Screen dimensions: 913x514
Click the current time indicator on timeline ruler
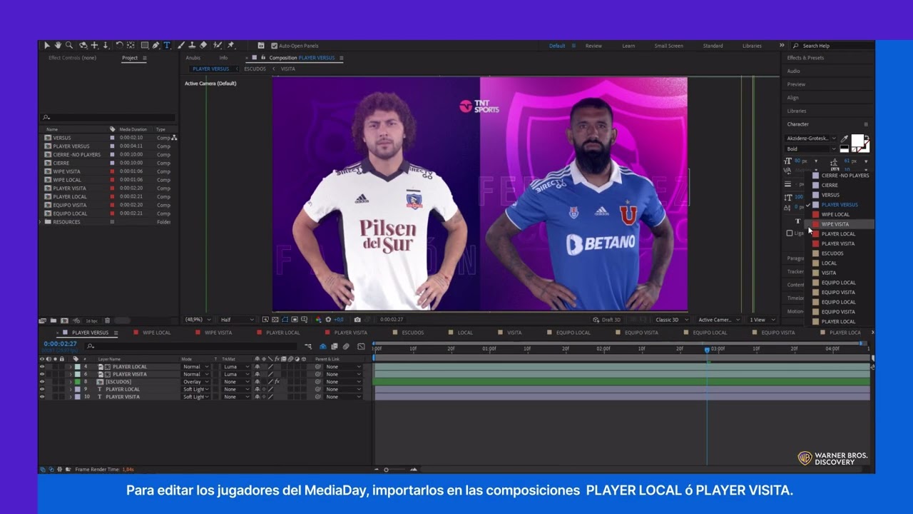pos(707,350)
